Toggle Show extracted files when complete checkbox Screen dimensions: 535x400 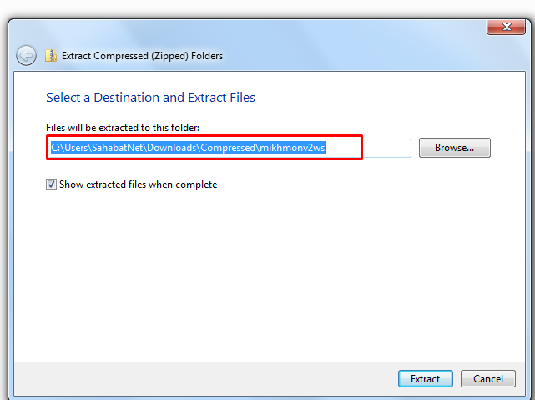[x=52, y=185]
